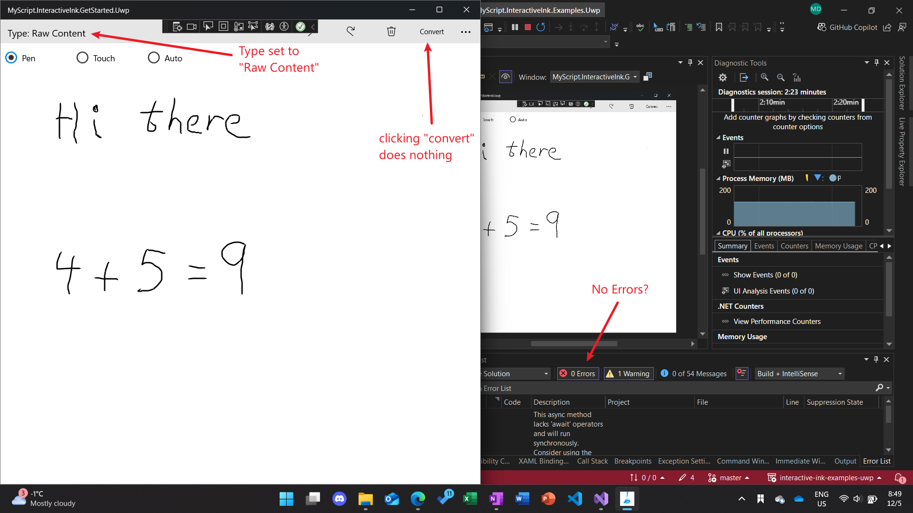Switch to the Memory Usage tab
This screenshot has height=513, width=913.
click(x=838, y=246)
